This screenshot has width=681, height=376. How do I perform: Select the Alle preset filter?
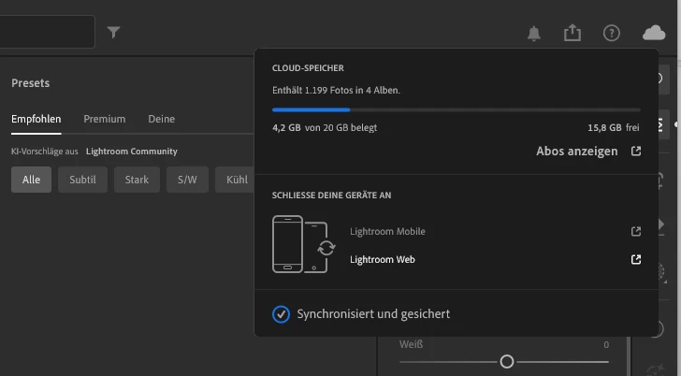point(31,180)
